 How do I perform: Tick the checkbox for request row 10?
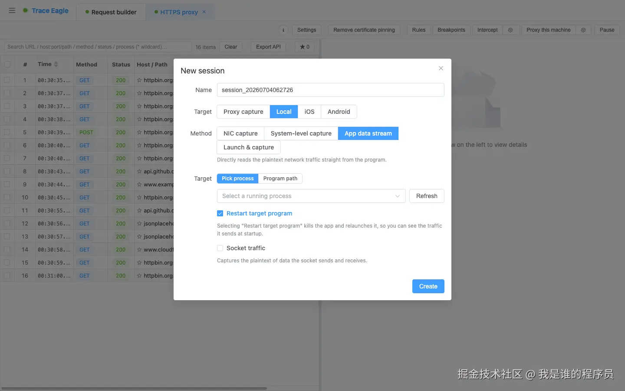[x=7, y=198]
